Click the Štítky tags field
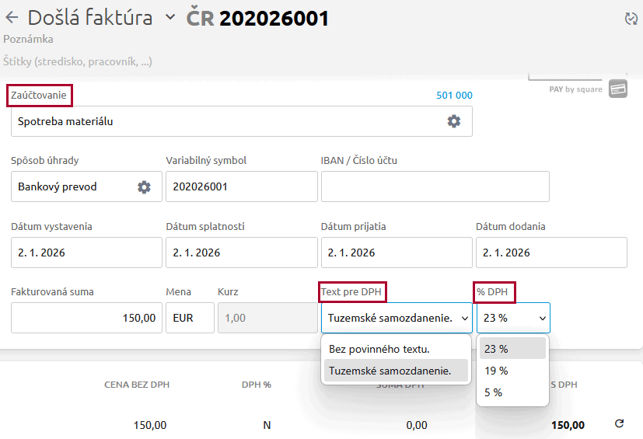This screenshot has width=643, height=439. (x=78, y=61)
